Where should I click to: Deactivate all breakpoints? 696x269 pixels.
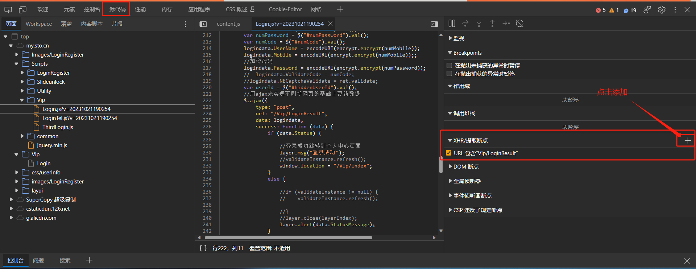[519, 24]
